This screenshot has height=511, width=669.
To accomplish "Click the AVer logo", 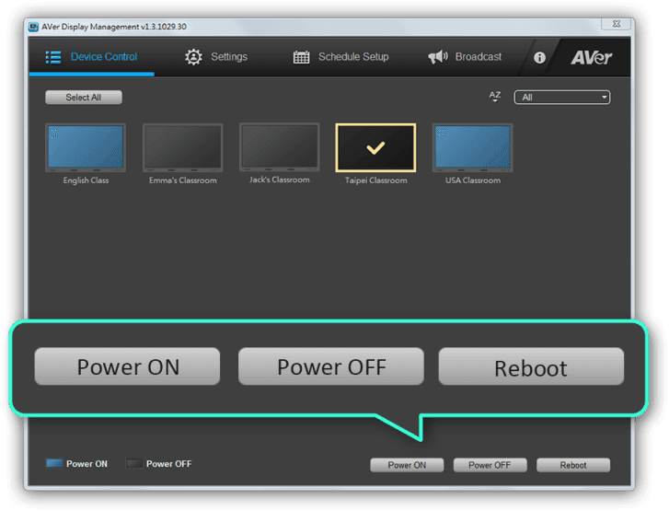I will pyautogui.click(x=592, y=57).
